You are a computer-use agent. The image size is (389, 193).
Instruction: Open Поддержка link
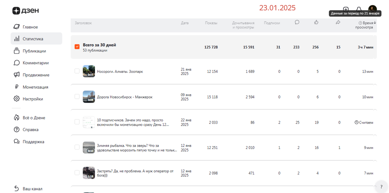point(36,142)
